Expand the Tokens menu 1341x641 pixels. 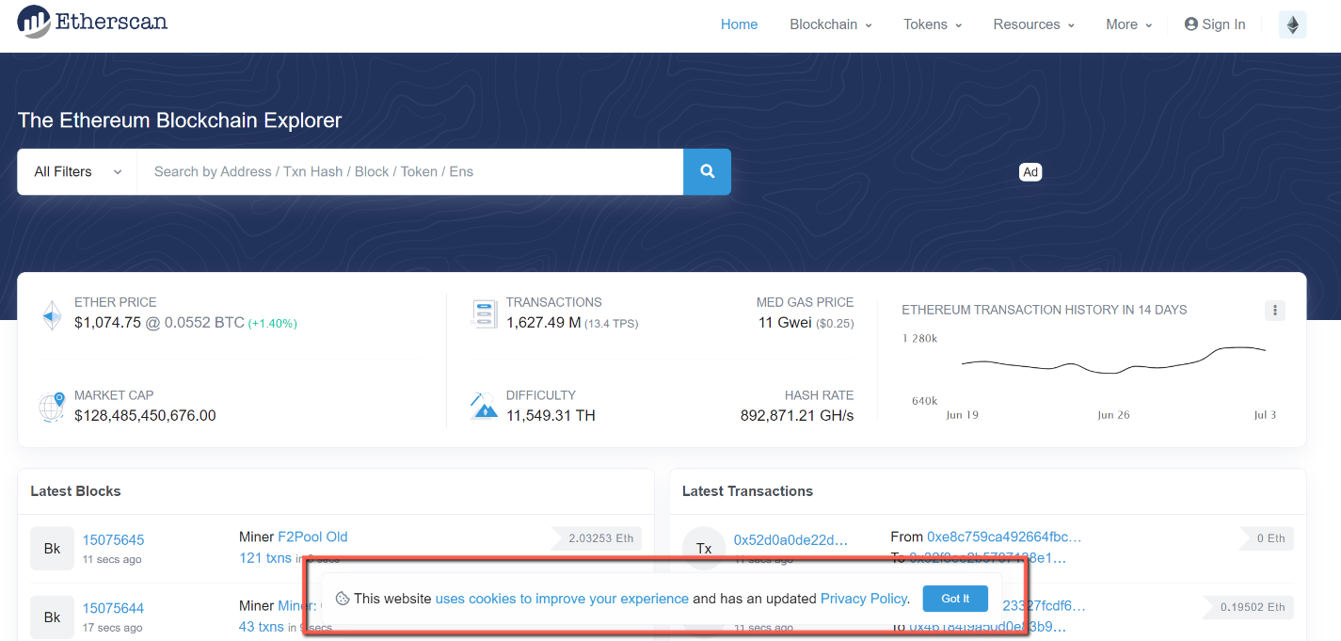(932, 25)
